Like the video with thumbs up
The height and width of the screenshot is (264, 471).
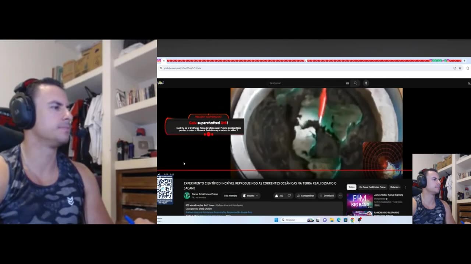[279, 196]
